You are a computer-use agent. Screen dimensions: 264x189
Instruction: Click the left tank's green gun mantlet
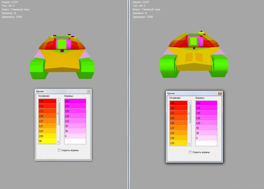(62, 44)
